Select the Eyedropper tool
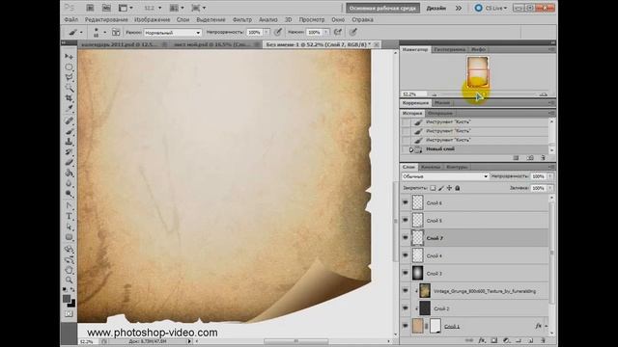This screenshot has width=618, height=347. (69, 109)
